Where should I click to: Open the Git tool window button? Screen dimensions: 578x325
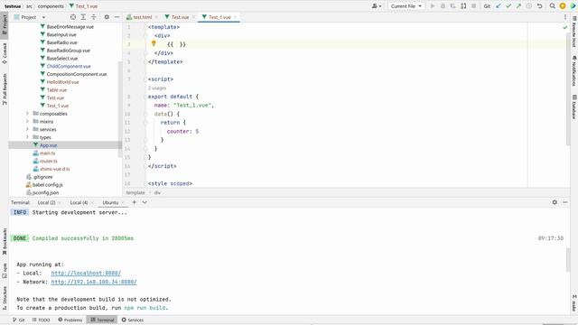click(18, 320)
